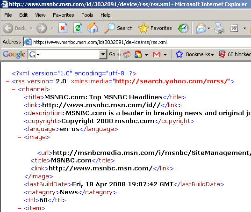Open the View menu
The height and width of the screenshot is (212, 251).
(40, 15)
